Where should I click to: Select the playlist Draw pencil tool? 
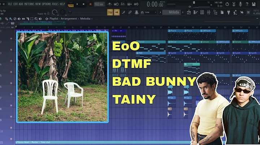(6, 19)
